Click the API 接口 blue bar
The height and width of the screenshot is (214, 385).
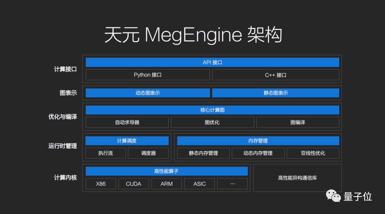[x=212, y=62]
